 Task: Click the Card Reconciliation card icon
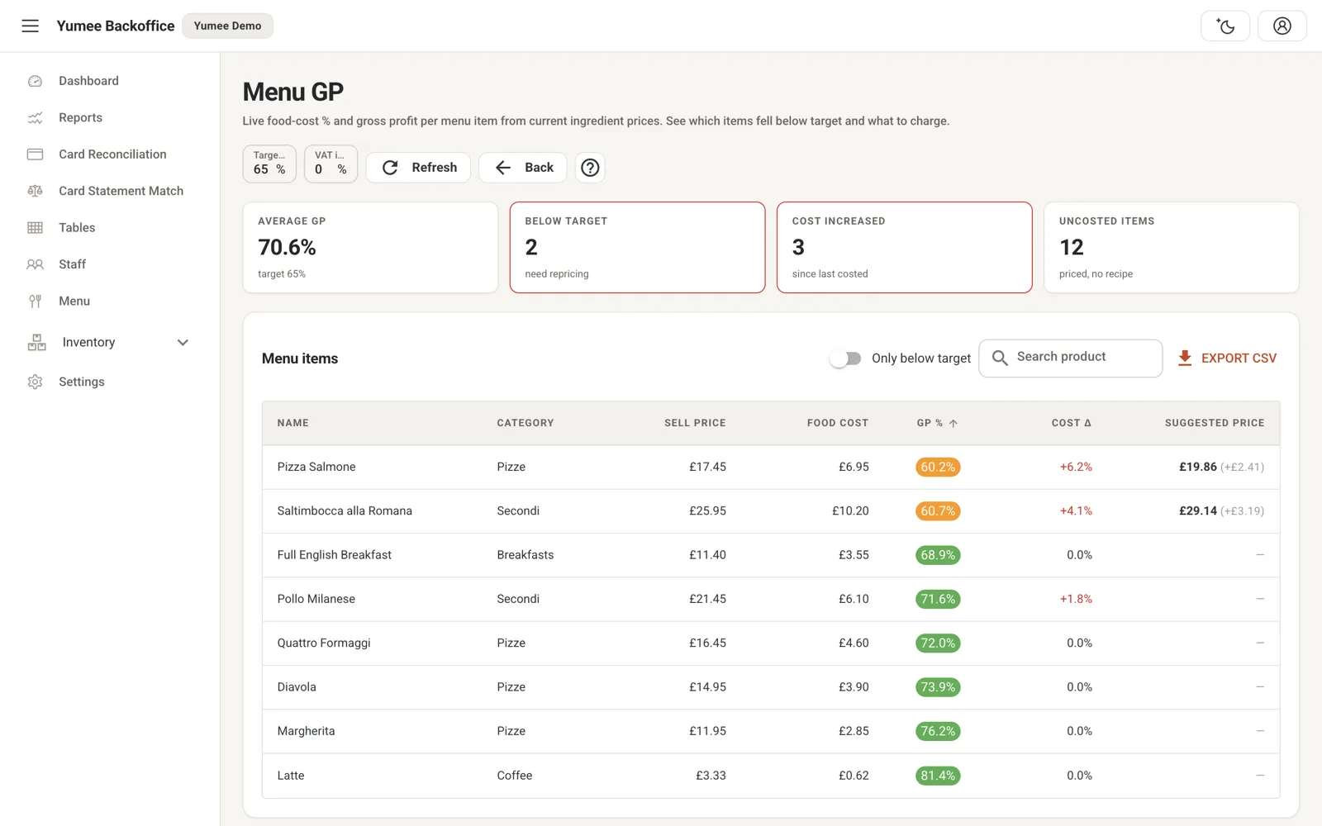tap(35, 154)
